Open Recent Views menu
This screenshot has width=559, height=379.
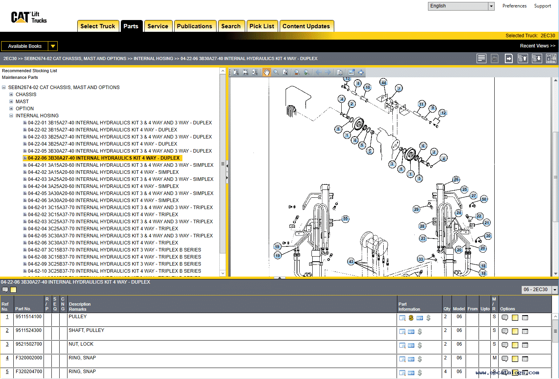click(537, 46)
